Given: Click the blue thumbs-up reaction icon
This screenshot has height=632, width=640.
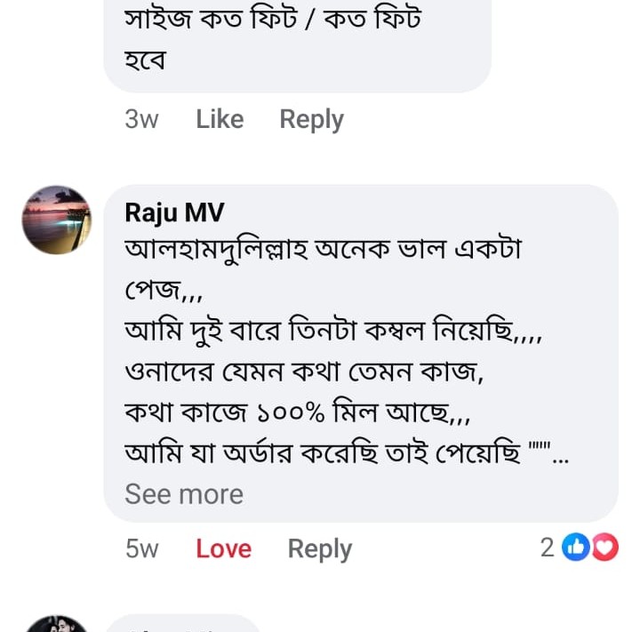Looking at the screenshot, I should coord(577,548).
